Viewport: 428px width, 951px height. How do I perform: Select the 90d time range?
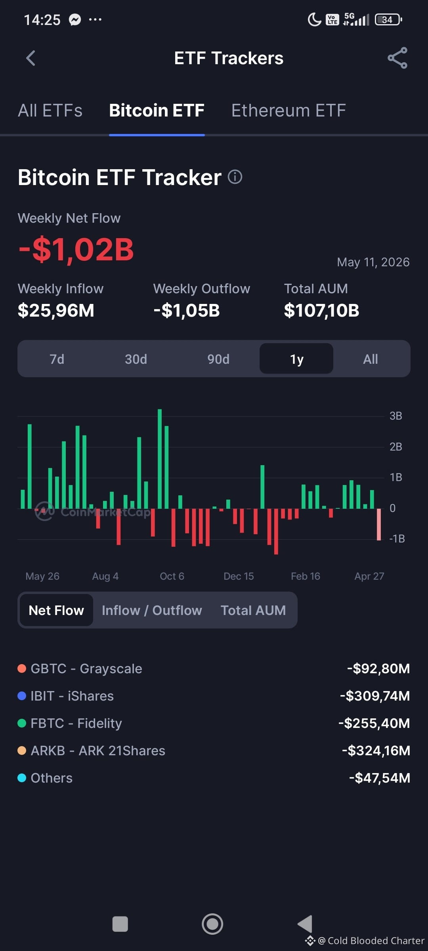tap(218, 359)
